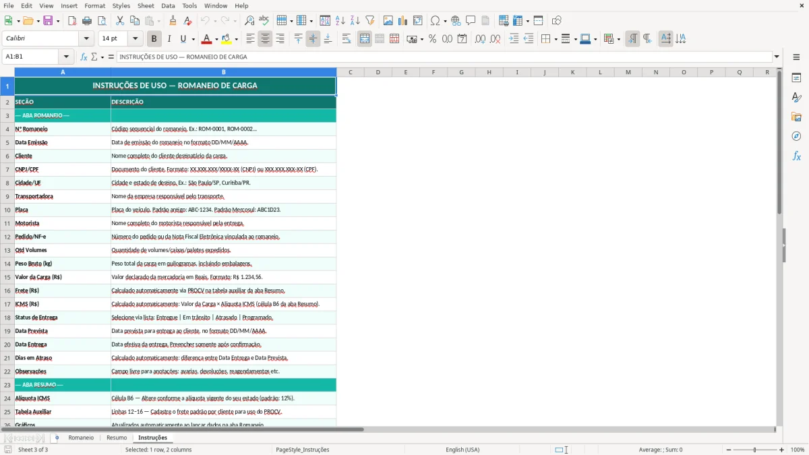The image size is (809, 455).
Task: Toggle Center Horizontally alignment
Action: [x=265, y=39]
